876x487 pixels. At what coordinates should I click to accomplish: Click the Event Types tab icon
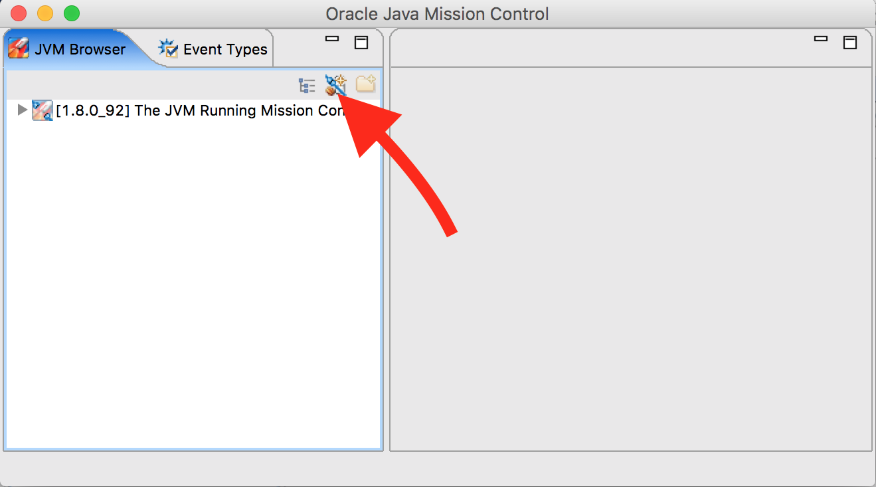pos(168,49)
